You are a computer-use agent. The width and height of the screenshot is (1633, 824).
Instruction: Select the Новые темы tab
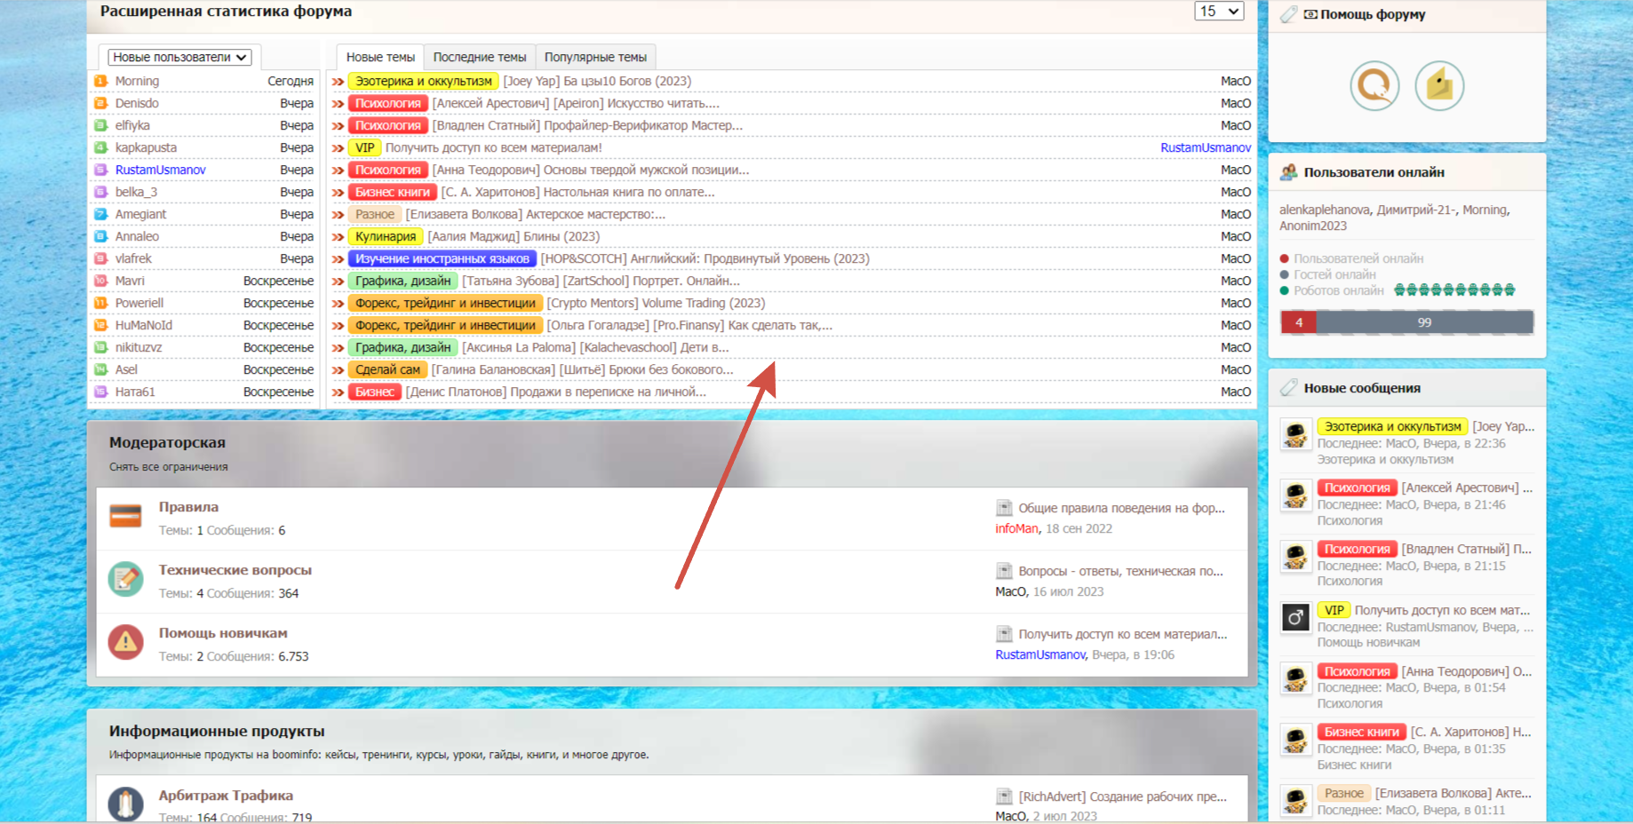coord(380,57)
